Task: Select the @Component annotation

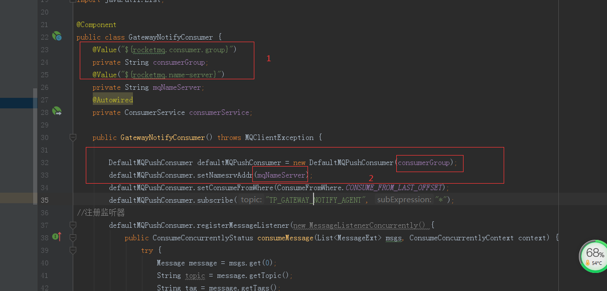Action: click(x=96, y=24)
